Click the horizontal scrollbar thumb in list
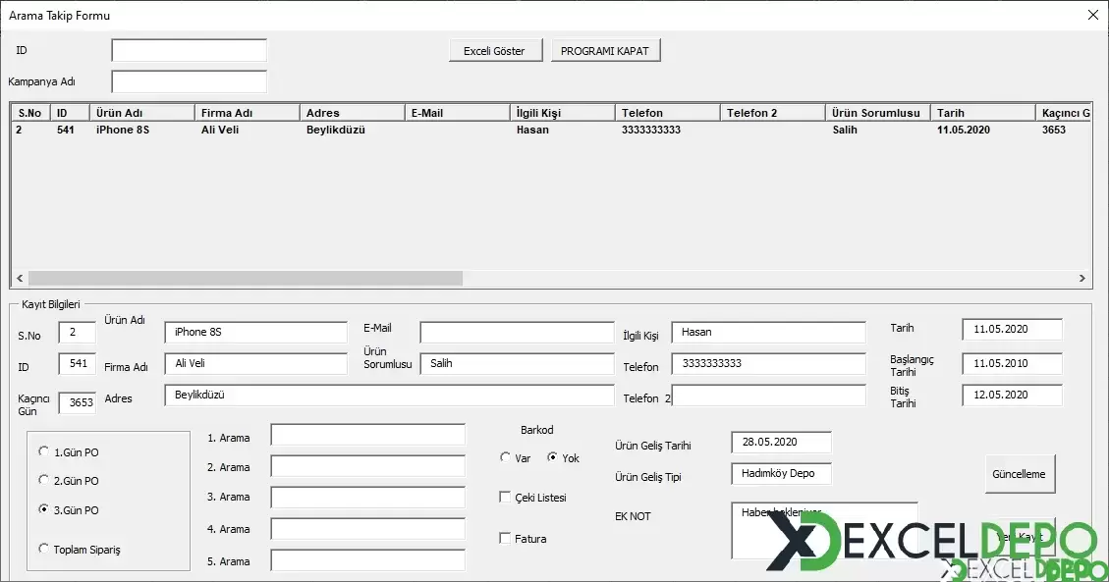This screenshot has width=1109, height=582. (245, 279)
